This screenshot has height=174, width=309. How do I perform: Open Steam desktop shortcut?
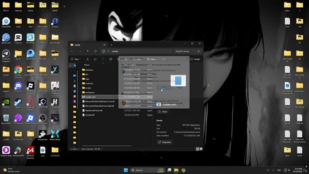click(x=18, y=103)
